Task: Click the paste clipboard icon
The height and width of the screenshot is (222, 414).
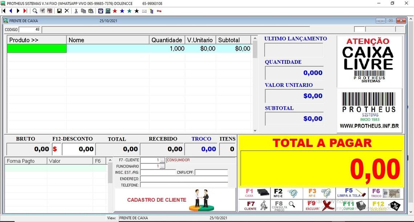Action: pos(91,11)
